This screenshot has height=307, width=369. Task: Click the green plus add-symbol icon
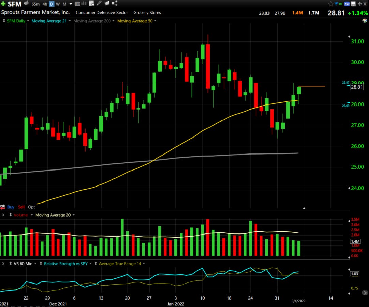coord(3,4)
